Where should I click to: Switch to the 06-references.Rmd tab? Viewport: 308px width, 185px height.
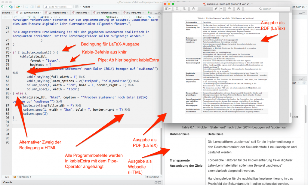pos(107,13)
